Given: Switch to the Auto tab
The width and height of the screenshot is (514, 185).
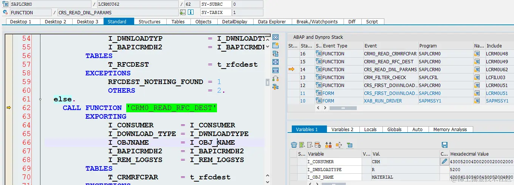Looking at the screenshot, I should [x=417, y=129].
